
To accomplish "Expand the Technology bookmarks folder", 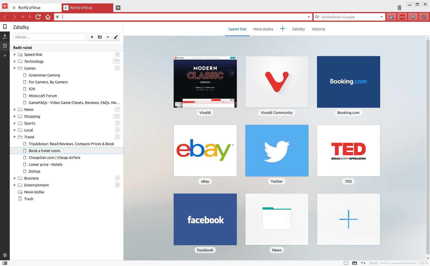I will [15, 61].
